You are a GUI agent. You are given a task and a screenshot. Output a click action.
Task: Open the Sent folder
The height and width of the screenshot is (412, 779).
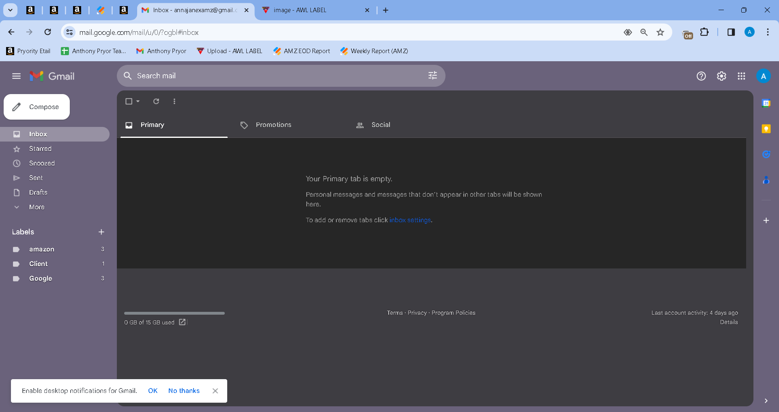click(55, 178)
